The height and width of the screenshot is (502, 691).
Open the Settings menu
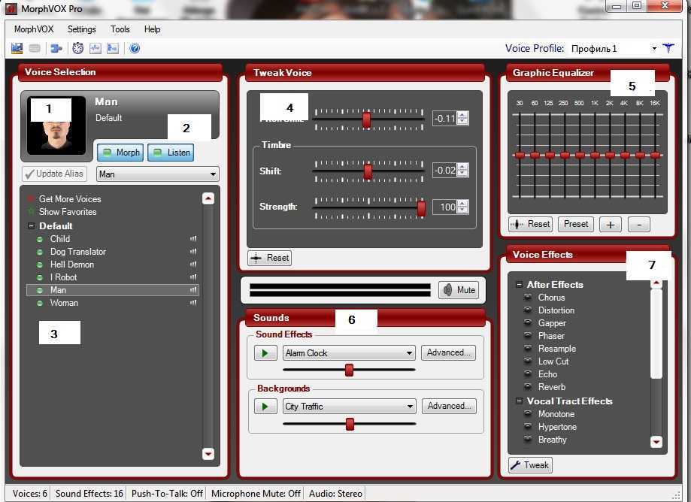coord(81,29)
